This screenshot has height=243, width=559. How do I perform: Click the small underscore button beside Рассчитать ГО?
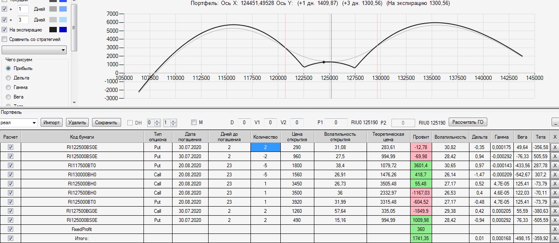pyautogui.click(x=555, y=122)
